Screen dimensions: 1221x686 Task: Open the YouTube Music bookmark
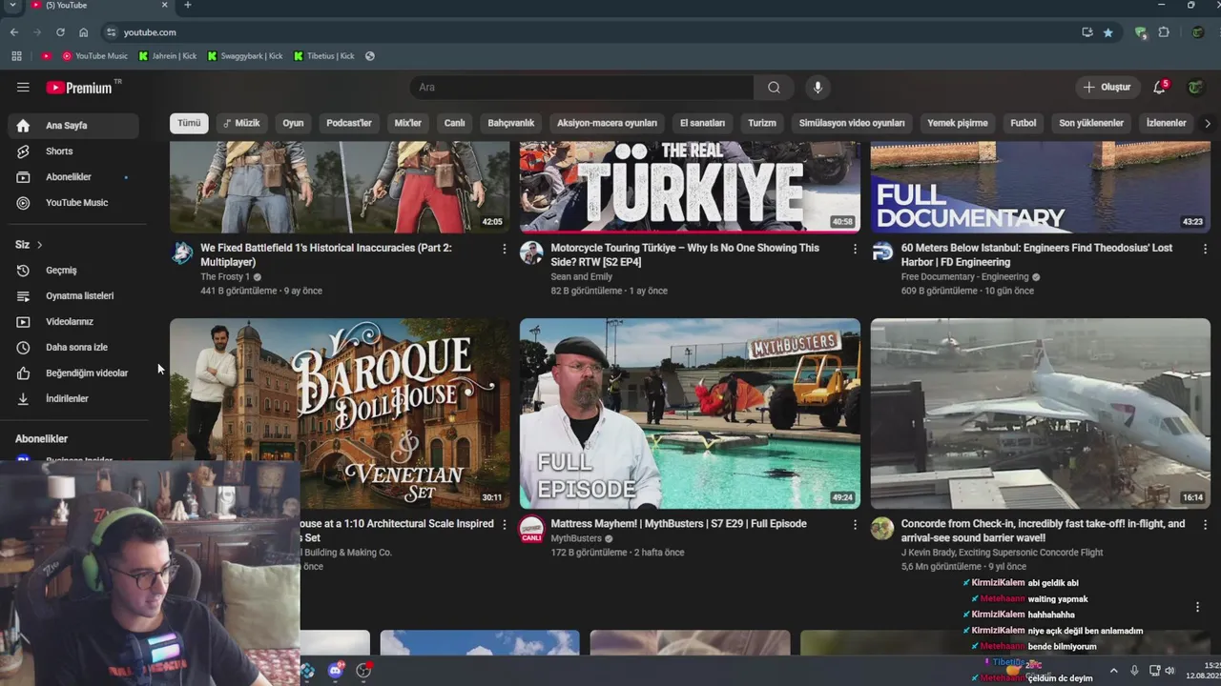coord(94,56)
